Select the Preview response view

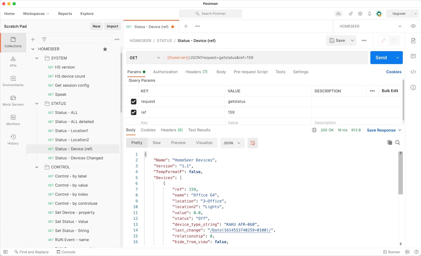pyautogui.click(x=178, y=143)
